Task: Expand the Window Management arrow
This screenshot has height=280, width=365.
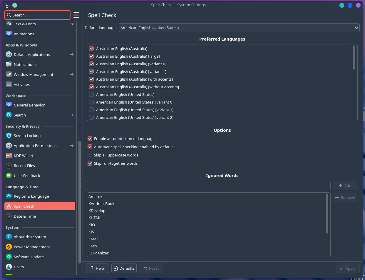Action: tap(71, 74)
